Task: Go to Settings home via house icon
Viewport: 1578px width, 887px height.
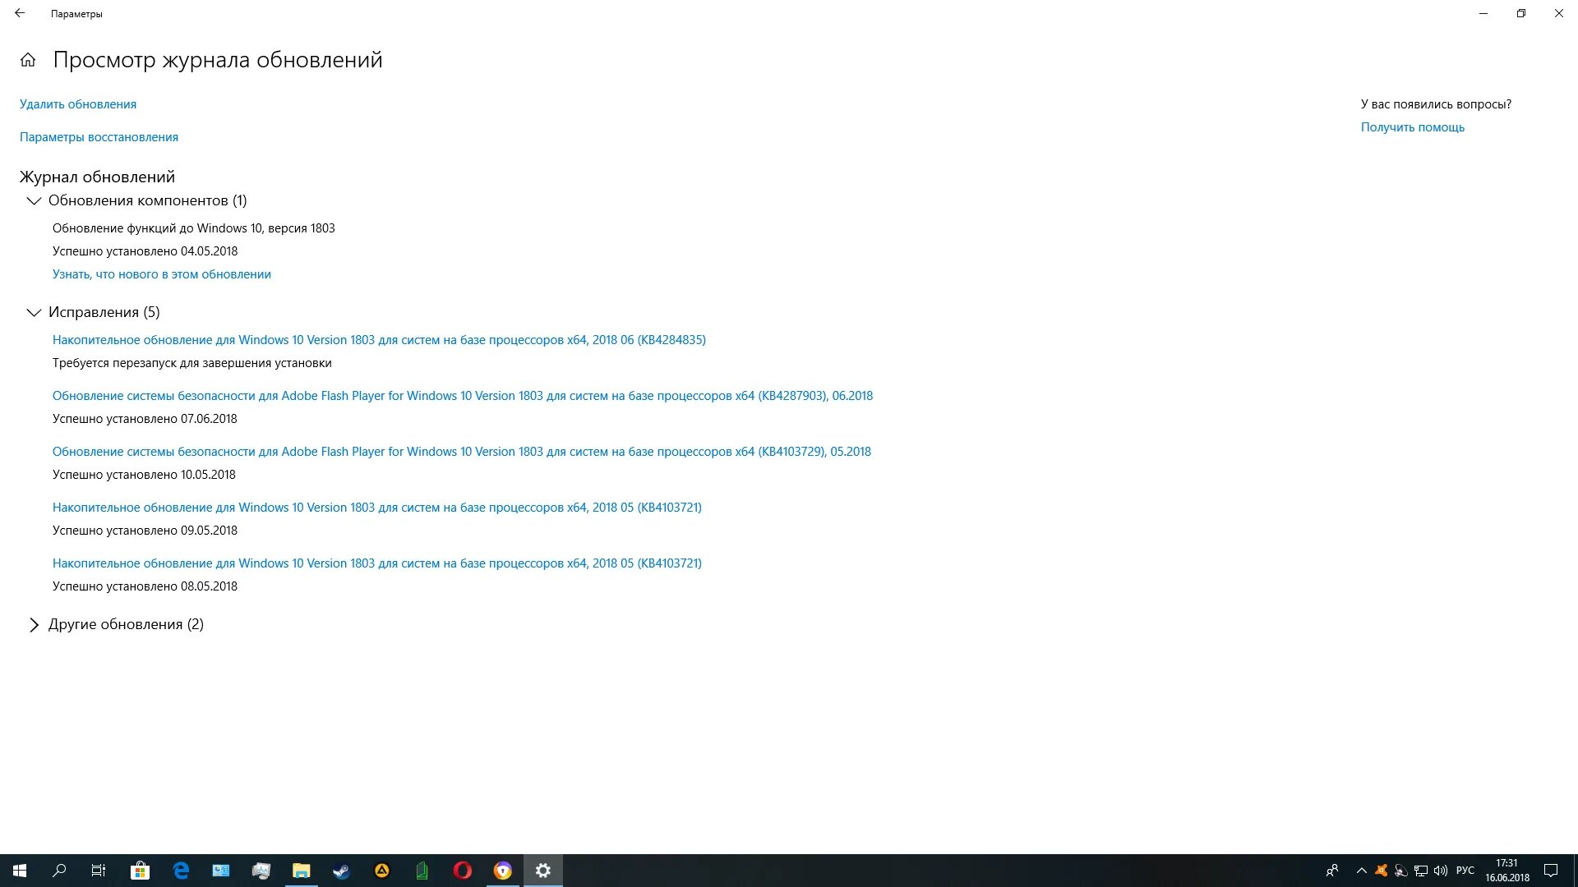Action: pyautogui.click(x=28, y=60)
